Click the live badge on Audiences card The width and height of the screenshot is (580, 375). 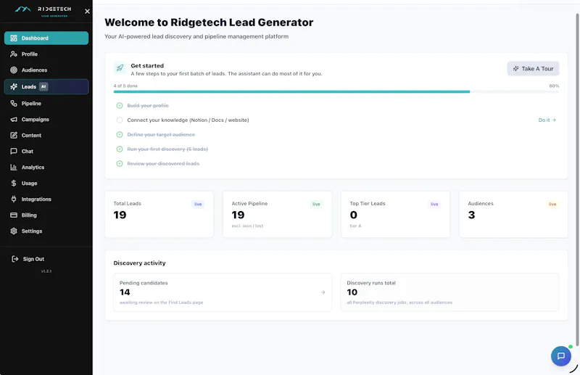(552, 204)
